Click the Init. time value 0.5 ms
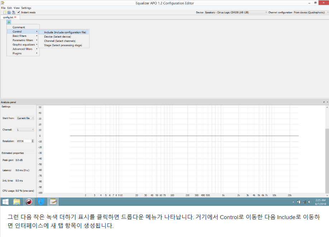The image size is (329, 237). point(19,180)
